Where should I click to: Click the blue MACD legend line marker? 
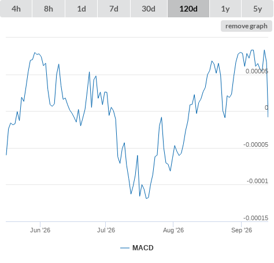pos(125,248)
